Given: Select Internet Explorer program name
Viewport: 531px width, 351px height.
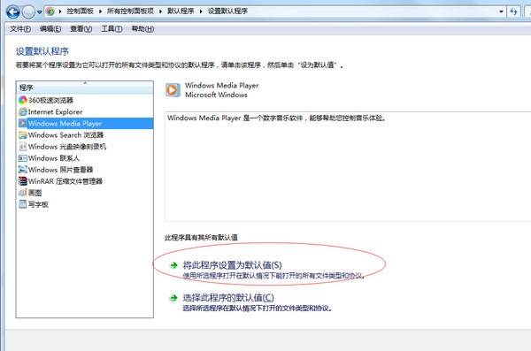Looking at the screenshot, I should (55, 111).
